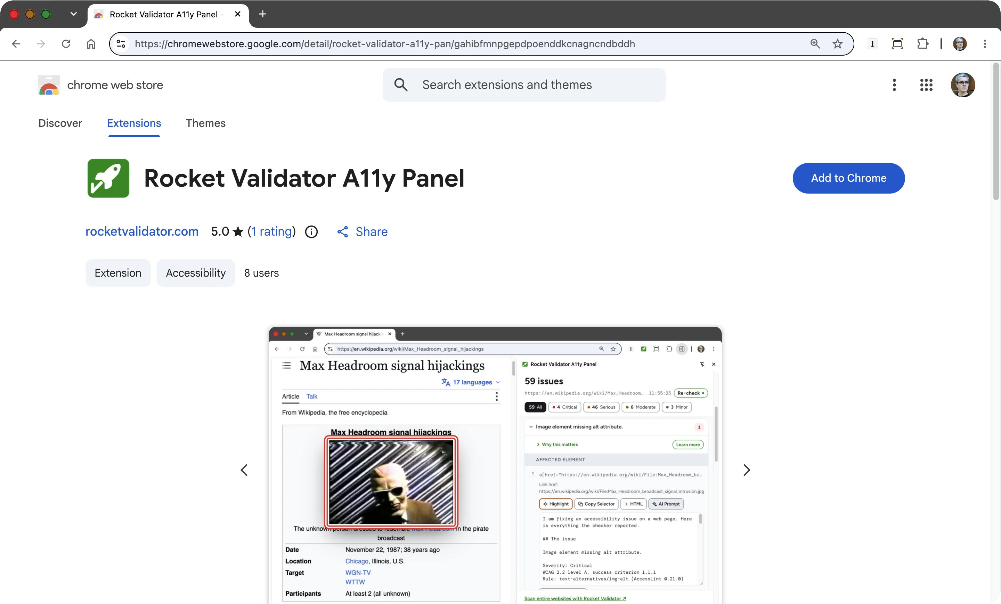Go to the Discover tab
The image size is (1001, 604).
click(60, 123)
